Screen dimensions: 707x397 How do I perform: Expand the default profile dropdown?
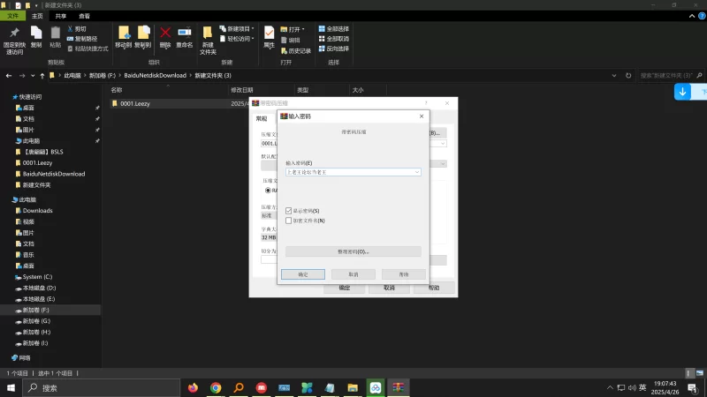(443, 164)
